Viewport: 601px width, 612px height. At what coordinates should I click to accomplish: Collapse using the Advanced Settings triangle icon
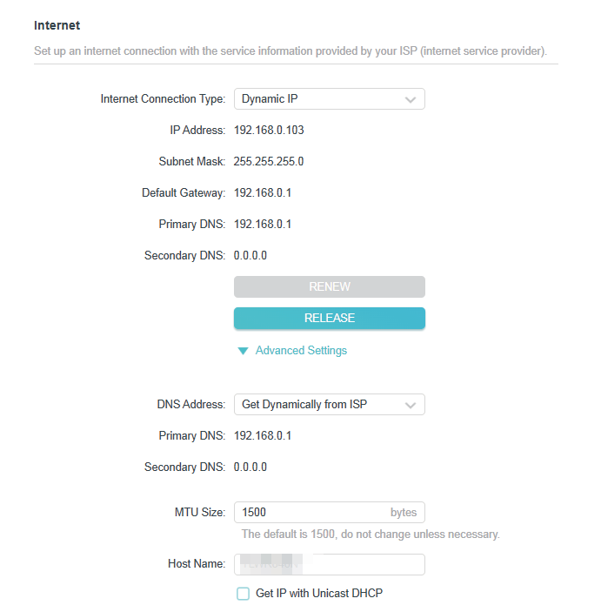coord(244,351)
